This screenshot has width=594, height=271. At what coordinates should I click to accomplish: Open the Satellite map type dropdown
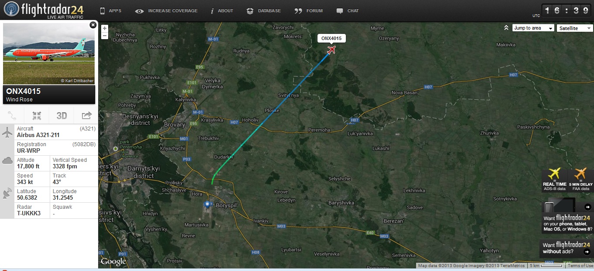tap(575, 28)
